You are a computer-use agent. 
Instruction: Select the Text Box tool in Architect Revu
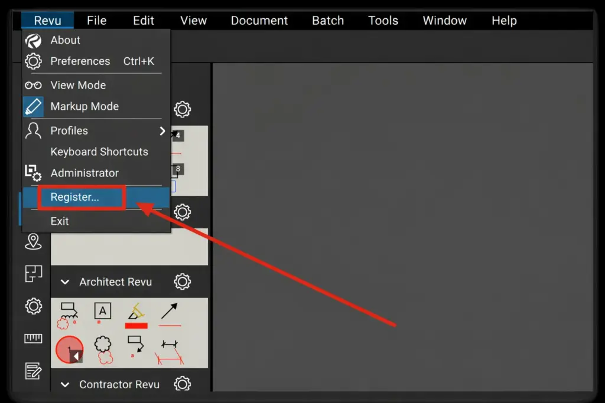click(x=102, y=311)
